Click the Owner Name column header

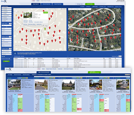[x=76, y=58]
